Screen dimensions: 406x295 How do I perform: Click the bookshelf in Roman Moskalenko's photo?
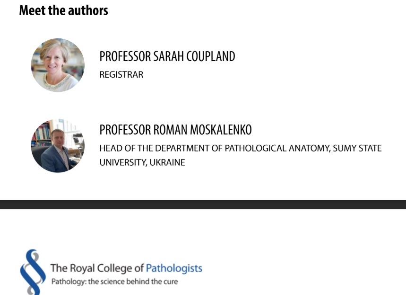click(41, 135)
